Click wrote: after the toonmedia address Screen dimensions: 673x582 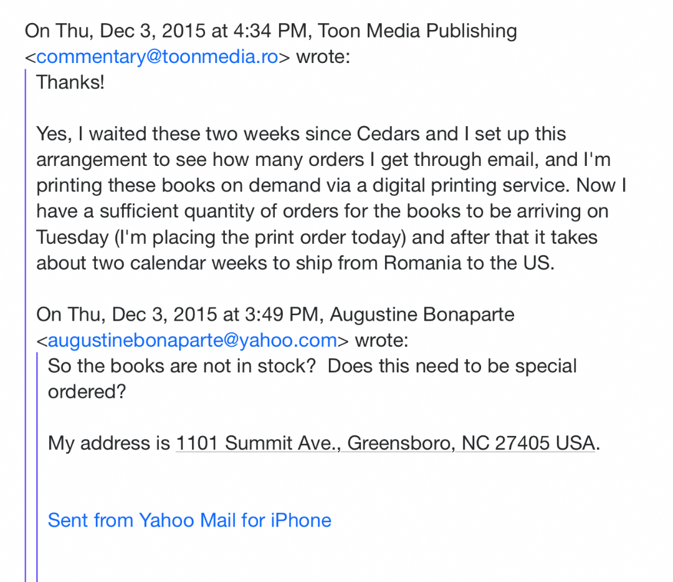tap(323, 57)
